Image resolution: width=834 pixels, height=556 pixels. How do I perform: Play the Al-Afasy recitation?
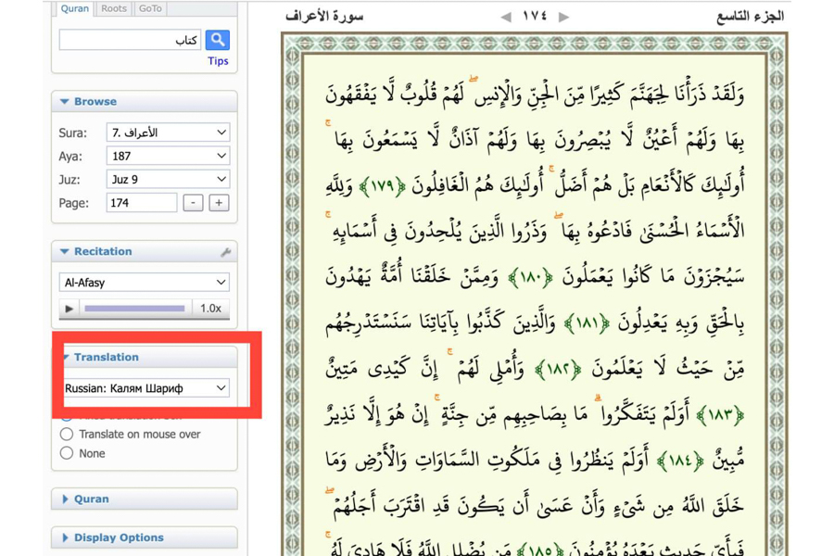coord(69,309)
